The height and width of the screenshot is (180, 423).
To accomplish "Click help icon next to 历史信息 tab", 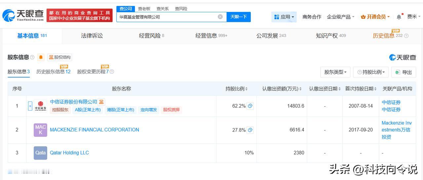I will [x=406, y=36].
